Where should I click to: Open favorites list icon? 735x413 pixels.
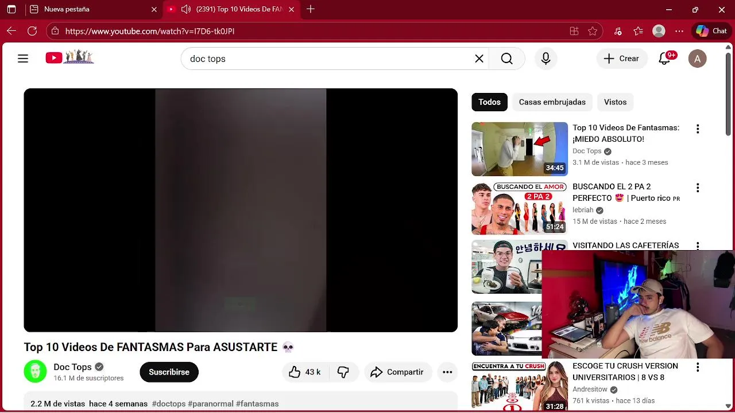pos(638,31)
